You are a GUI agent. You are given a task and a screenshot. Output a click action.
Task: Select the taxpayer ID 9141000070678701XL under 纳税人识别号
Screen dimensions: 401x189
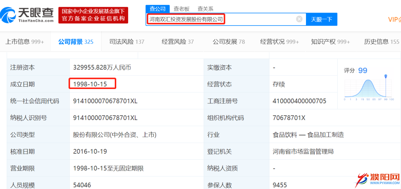pos(105,118)
